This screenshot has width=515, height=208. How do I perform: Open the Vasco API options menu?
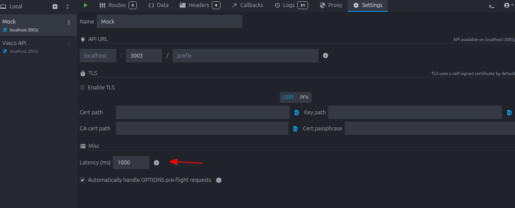click(x=68, y=44)
